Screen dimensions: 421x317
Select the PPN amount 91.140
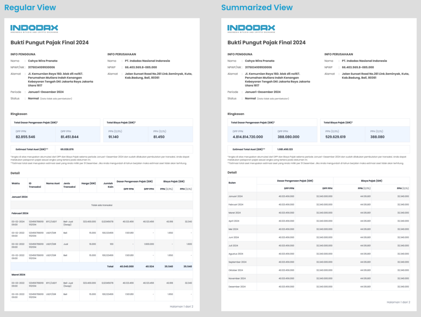point(114,137)
